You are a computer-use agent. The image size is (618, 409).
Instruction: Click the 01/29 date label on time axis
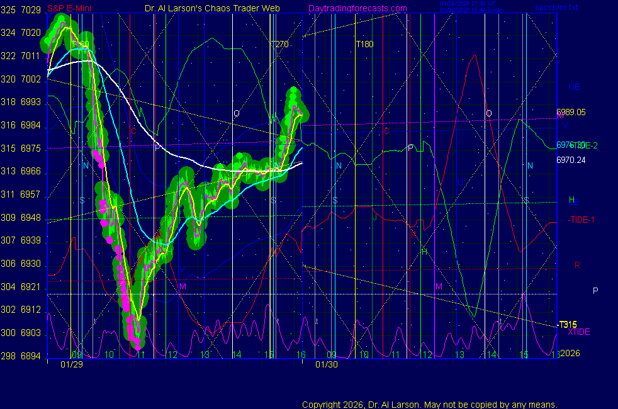pyautogui.click(x=71, y=364)
